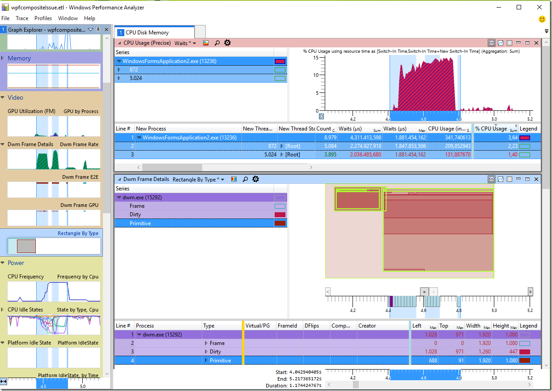Viewport: 552px width, 391px height.
Task: Click the % CPU Usage column header
Action: pyautogui.click(x=496, y=129)
